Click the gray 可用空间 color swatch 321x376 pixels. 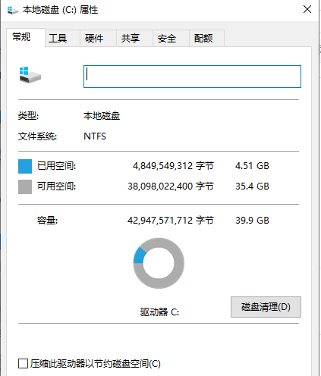[x=25, y=186]
